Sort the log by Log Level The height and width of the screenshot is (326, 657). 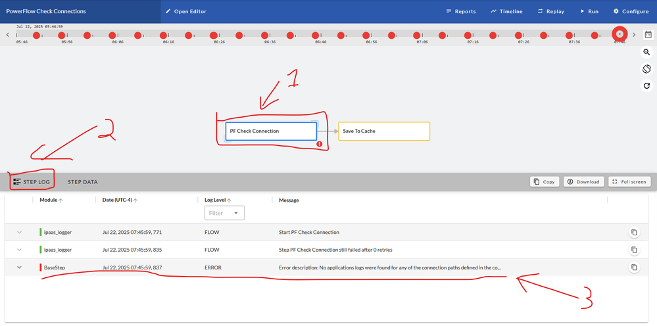click(218, 200)
